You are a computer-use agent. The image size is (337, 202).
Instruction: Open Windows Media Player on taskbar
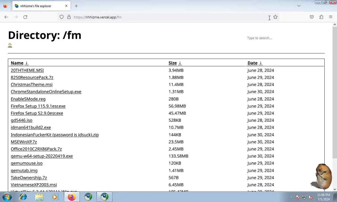point(55,197)
